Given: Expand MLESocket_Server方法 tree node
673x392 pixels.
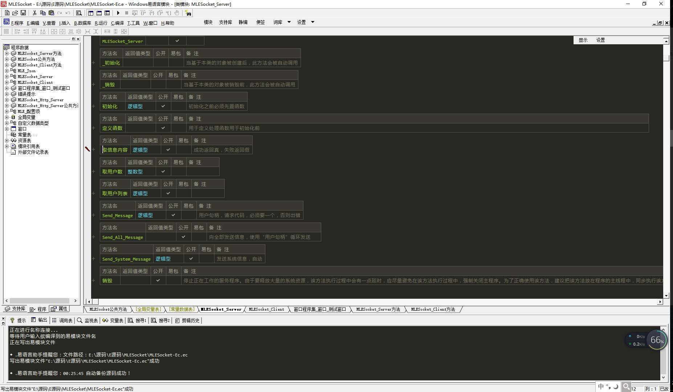Looking at the screenshot, I should (x=7, y=53).
